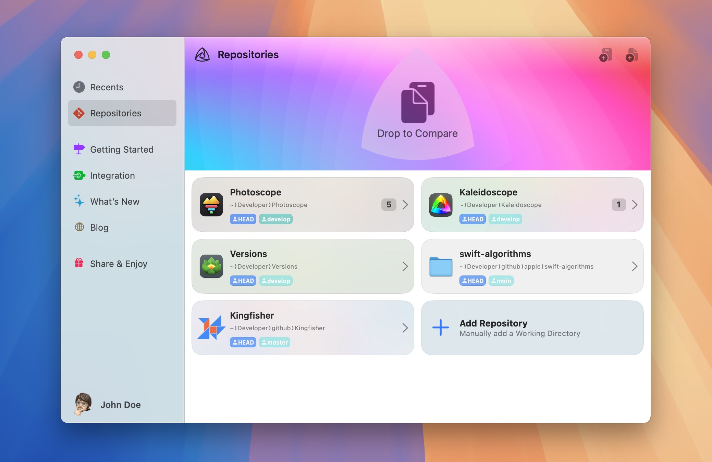Click the 1 change badge on Kaleidoscope
Viewport: 712px width, 462px height.
pos(618,205)
